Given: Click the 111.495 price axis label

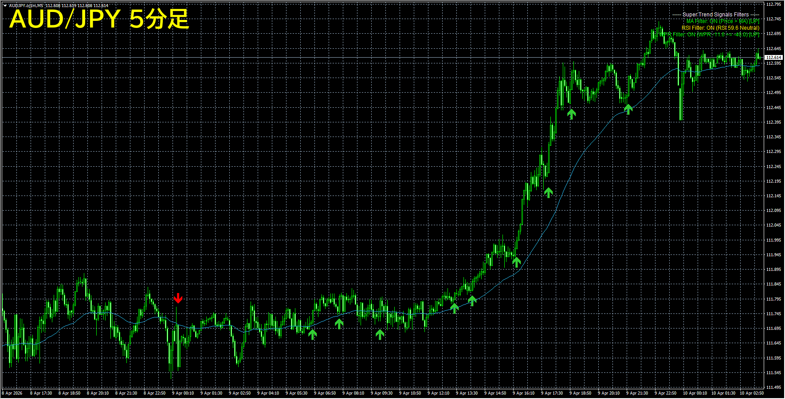Looking at the screenshot, I should (774, 387).
